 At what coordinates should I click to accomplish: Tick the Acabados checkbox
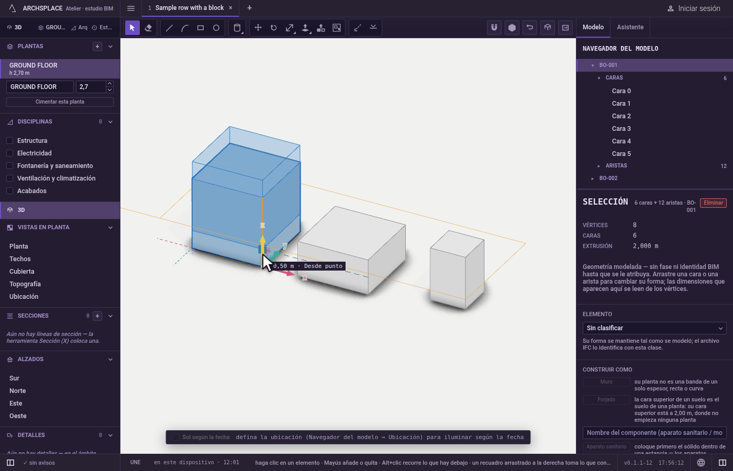9,191
